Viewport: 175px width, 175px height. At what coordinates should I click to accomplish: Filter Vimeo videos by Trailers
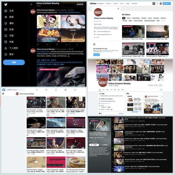[x=129, y=18]
